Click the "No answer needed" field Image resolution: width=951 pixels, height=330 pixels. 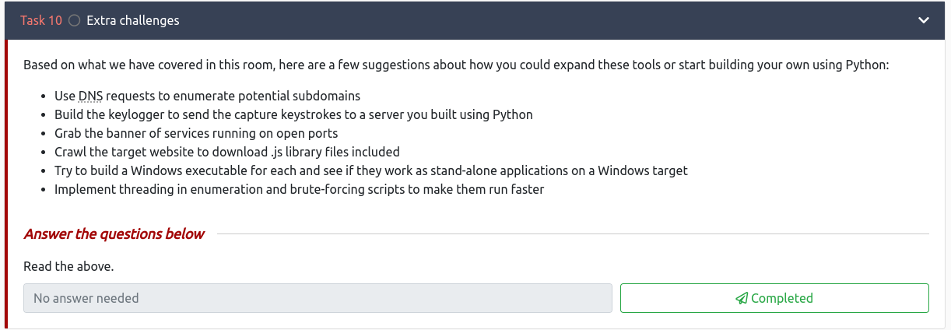click(318, 298)
